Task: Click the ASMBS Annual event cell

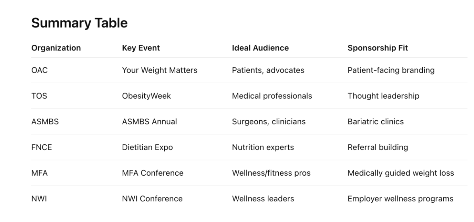Action: click(x=150, y=122)
